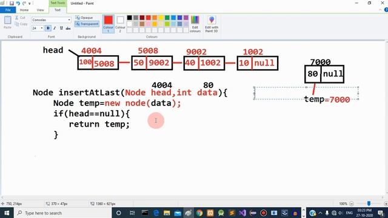Viewport: 388px width, 218px height.
Task: Pick the yellow colour swatch
Action: point(161,18)
